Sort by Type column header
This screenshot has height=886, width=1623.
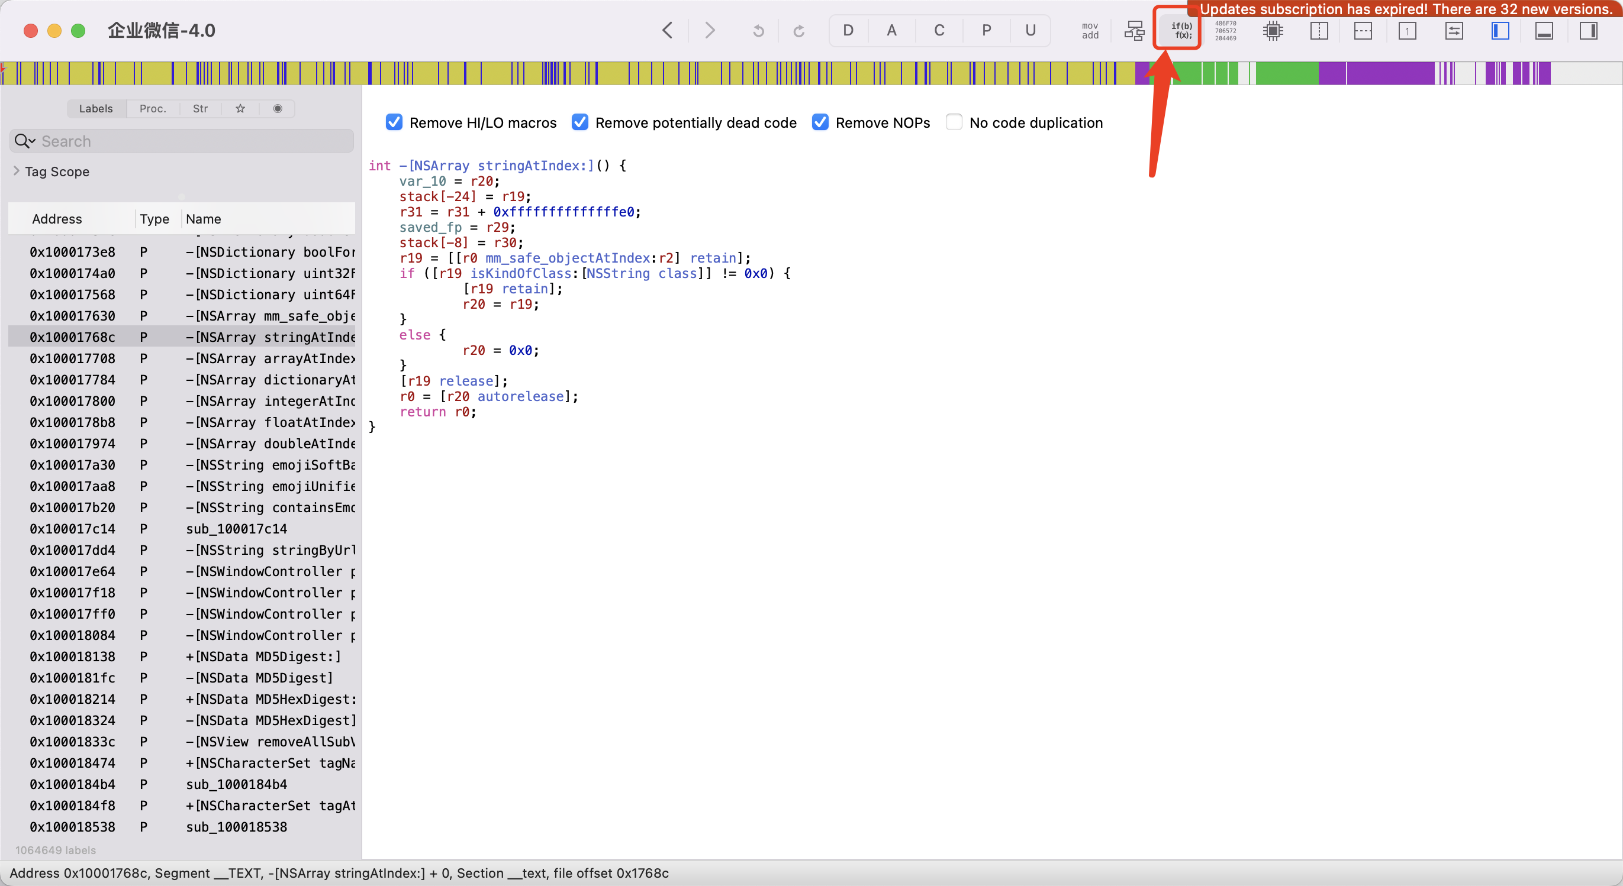coord(154,218)
